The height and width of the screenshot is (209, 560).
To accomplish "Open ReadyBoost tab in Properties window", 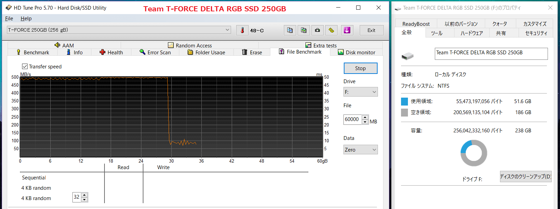I will [416, 24].
